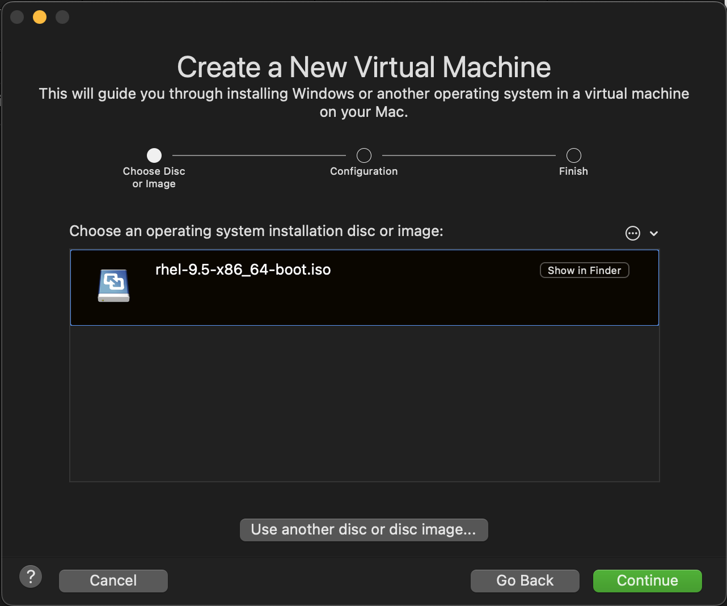Select the rhel-9.5-x86_64-boot.iso file name
Image resolution: width=727 pixels, height=606 pixels.
tap(243, 270)
